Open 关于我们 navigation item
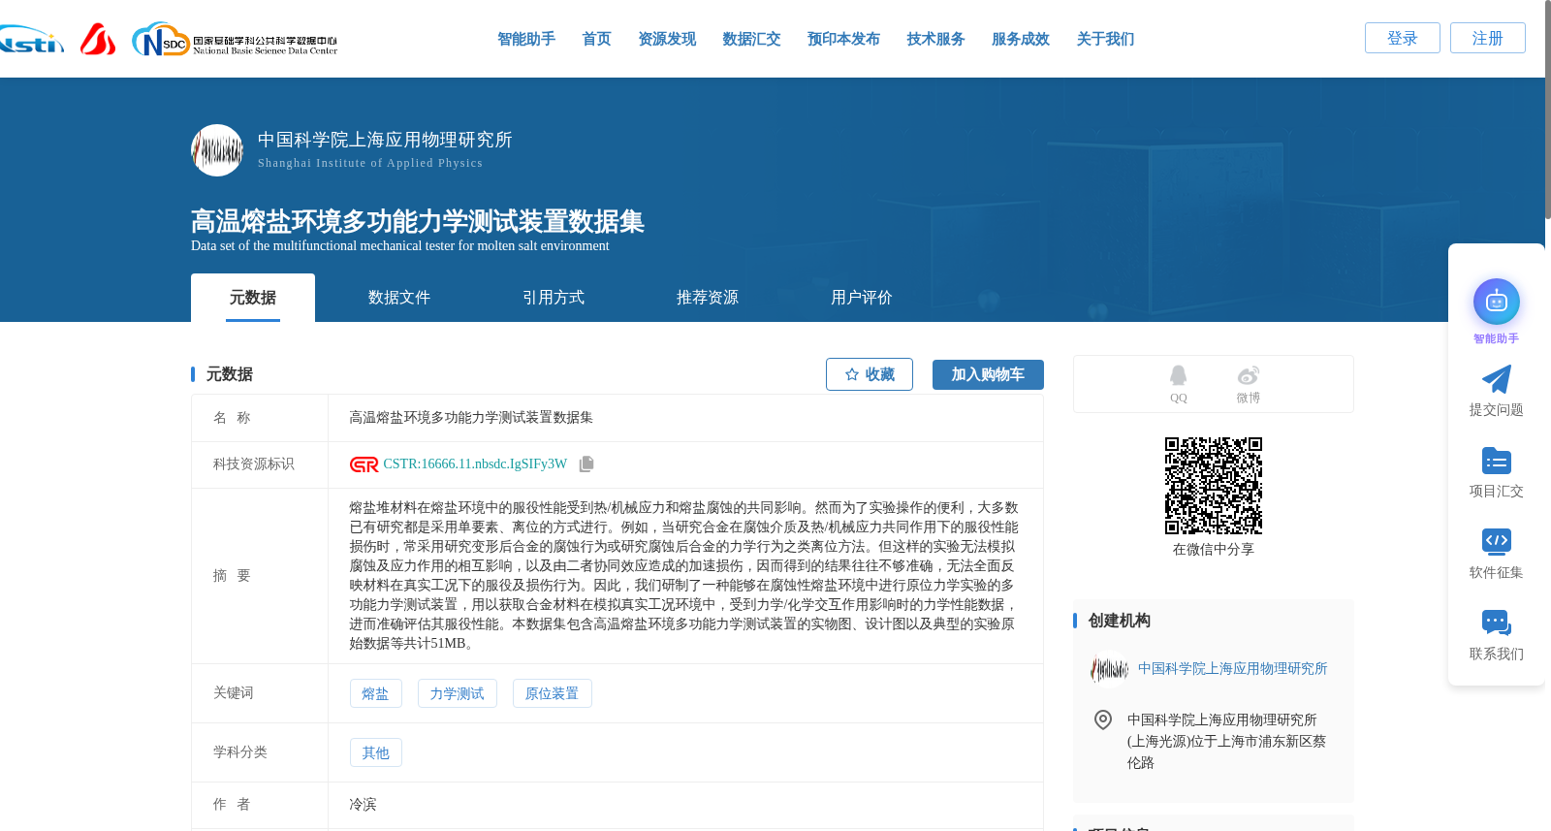This screenshot has width=1551, height=831. click(1105, 39)
